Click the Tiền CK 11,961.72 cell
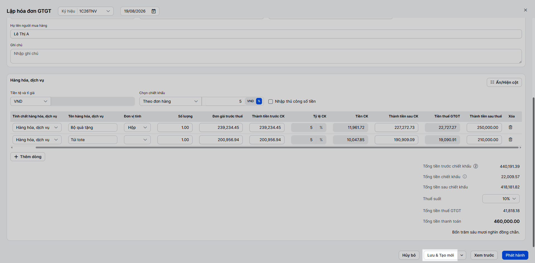 point(351,127)
